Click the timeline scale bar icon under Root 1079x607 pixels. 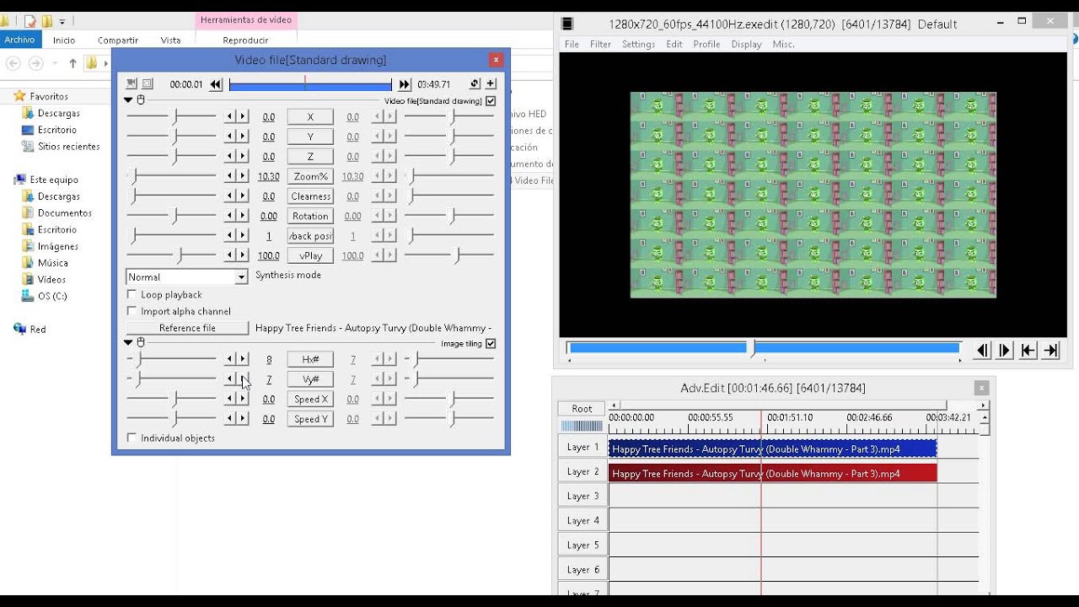582,427
